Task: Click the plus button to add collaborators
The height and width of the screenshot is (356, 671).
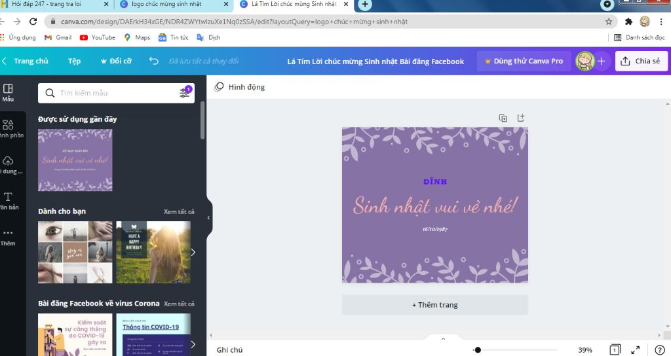Action: tap(602, 61)
